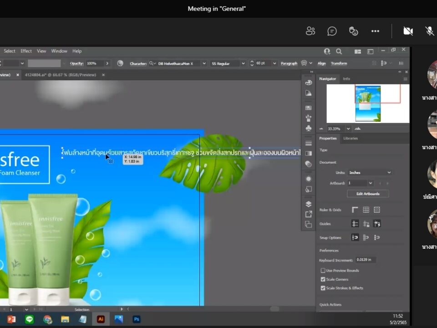This screenshot has height=328, width=437.
Task: Switch to 4124804.ai document tab
Action: click(x=61, y=75)
